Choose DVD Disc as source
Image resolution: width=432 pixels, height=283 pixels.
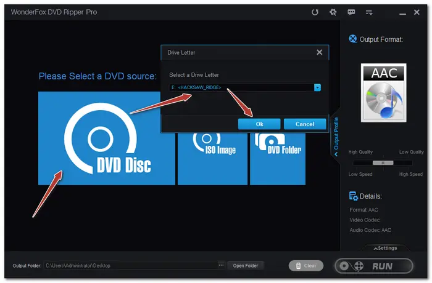tap(107, 138)
